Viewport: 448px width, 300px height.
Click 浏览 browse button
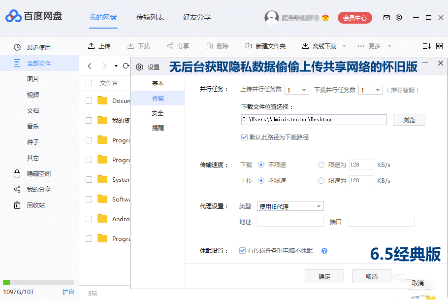(409, 120)
